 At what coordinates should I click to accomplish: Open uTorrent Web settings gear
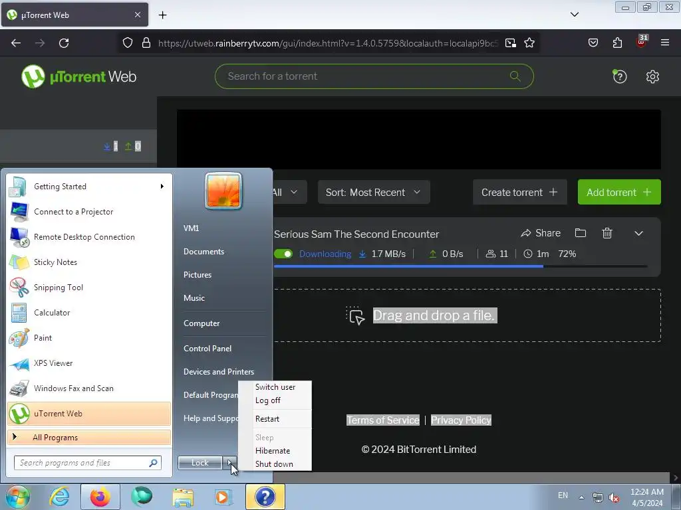652,77
